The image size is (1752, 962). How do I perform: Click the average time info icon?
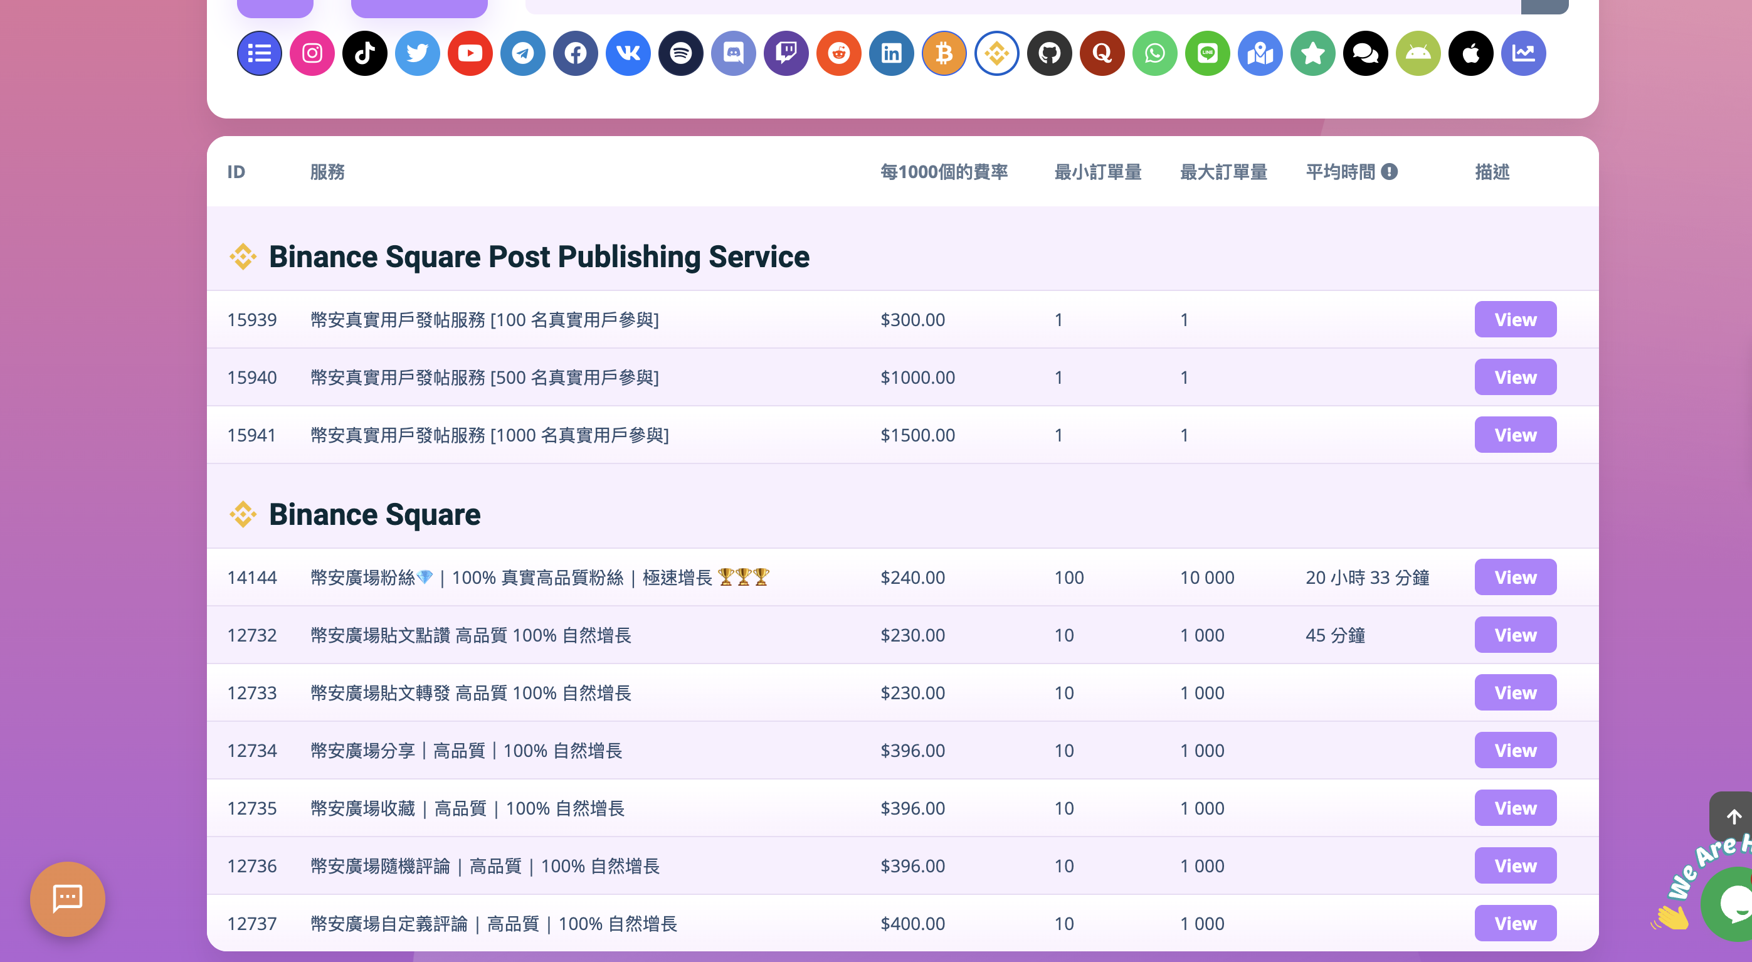tap(1390, 172)
